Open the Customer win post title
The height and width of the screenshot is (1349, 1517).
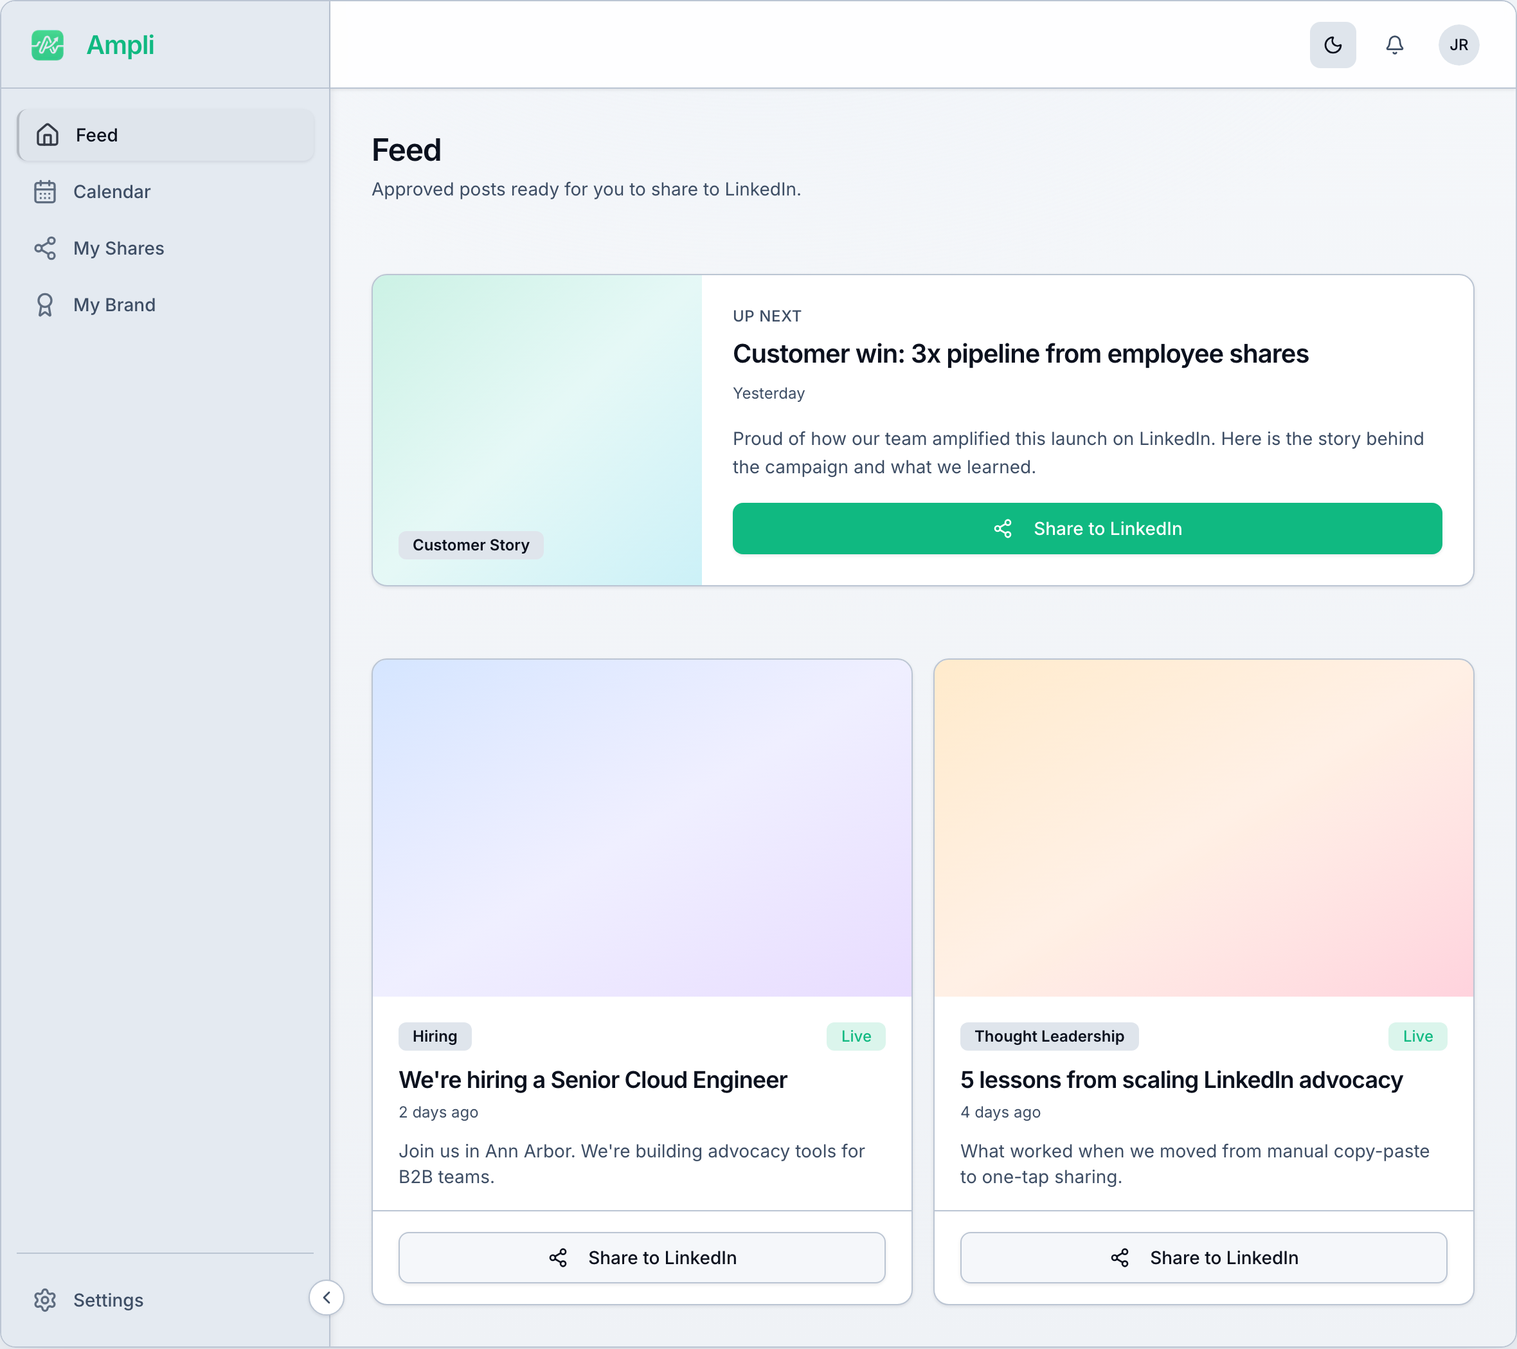(1021, 354)
